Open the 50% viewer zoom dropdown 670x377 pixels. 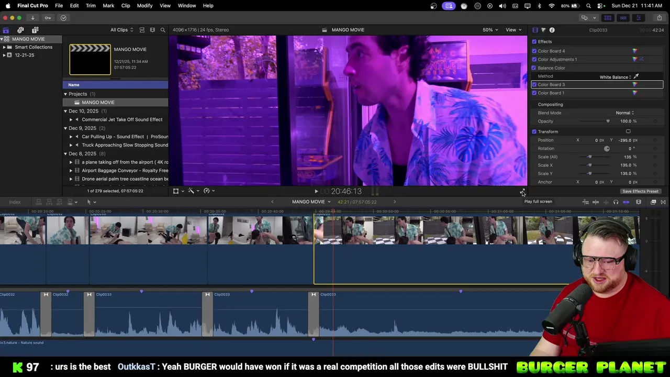pyautogui.click(x=490, y=30)
